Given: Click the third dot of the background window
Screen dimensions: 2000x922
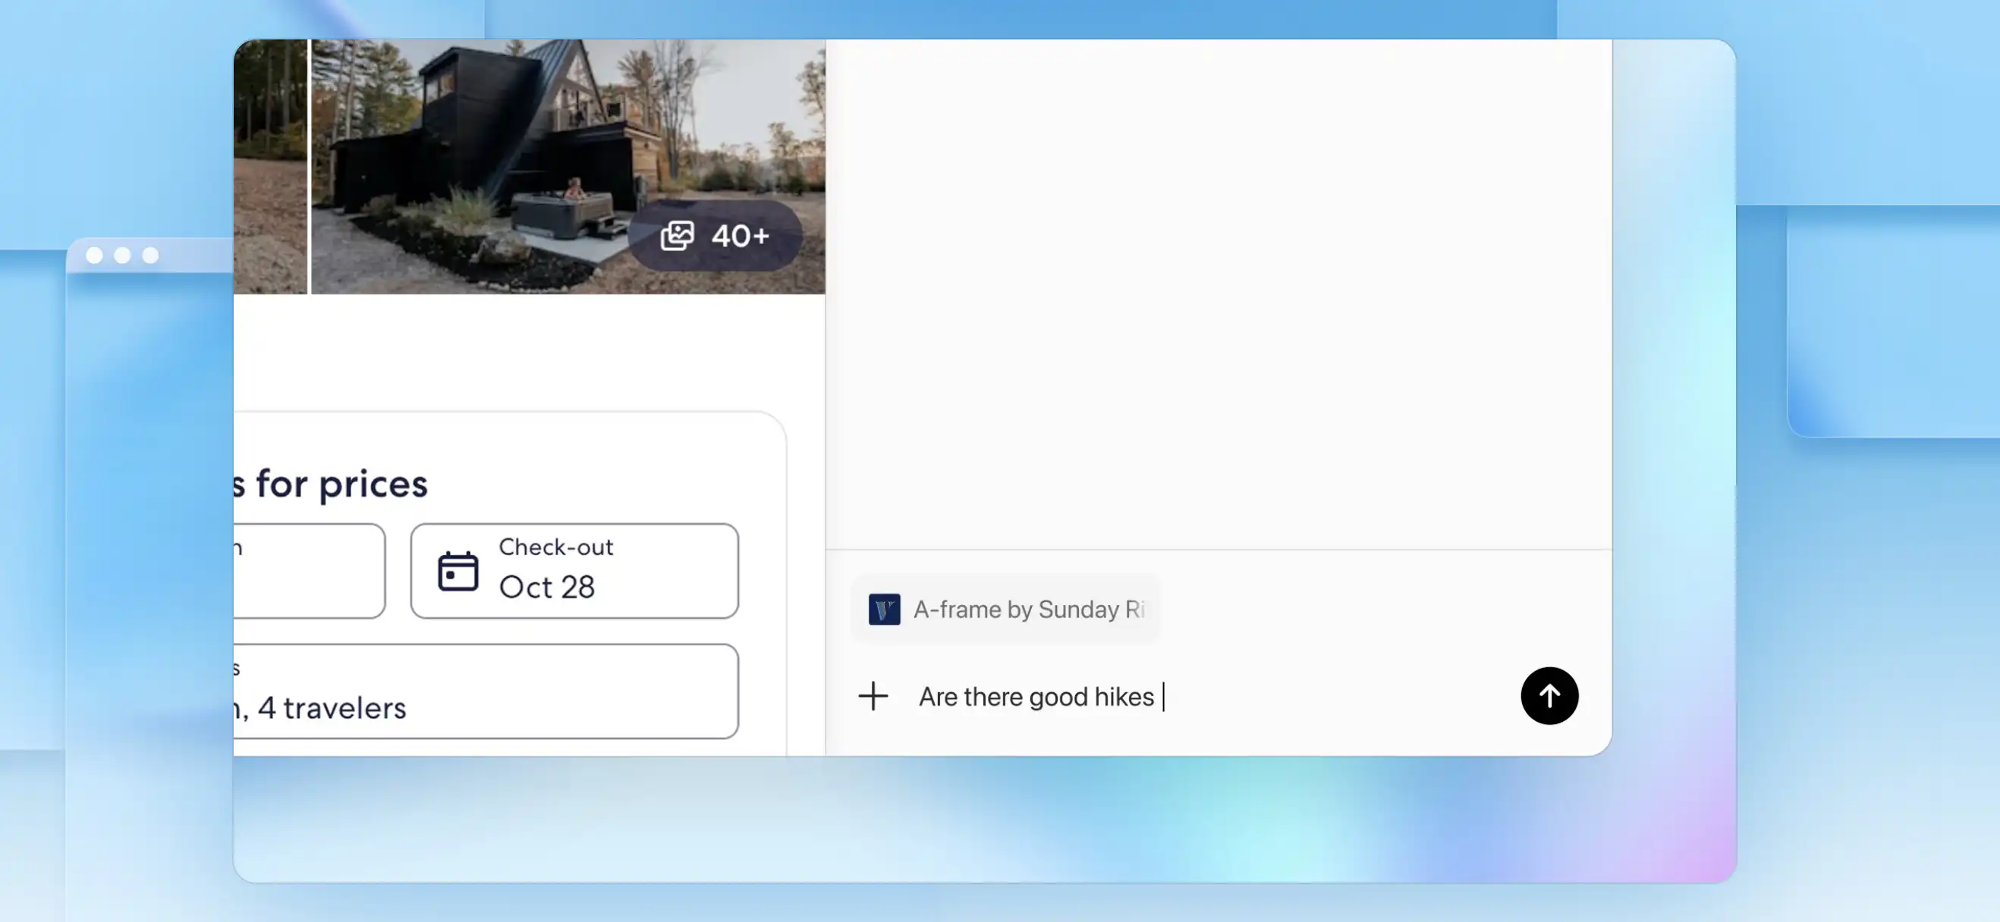Looking at the screenshot, I should [151, 256].
